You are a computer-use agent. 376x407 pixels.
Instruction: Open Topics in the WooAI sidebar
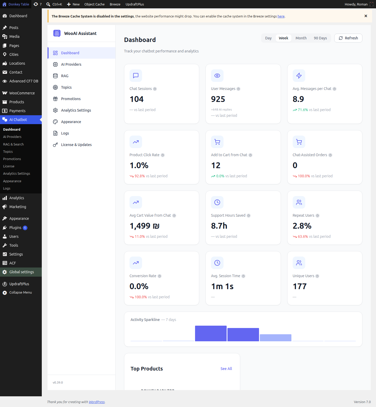coord(81,87)
